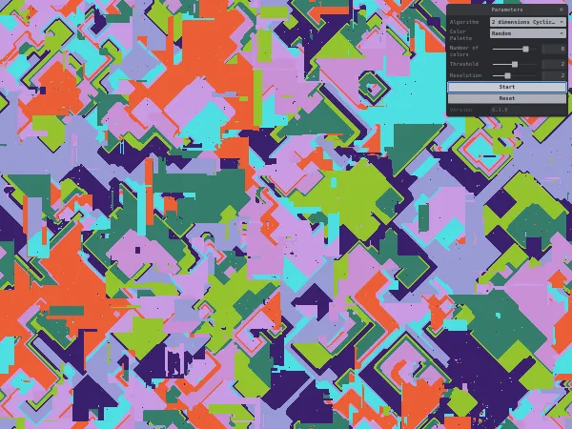Open the Color Palette dropdown set to Random
The width and height of the screenshot is (572, 429).
tap(528, 33)
